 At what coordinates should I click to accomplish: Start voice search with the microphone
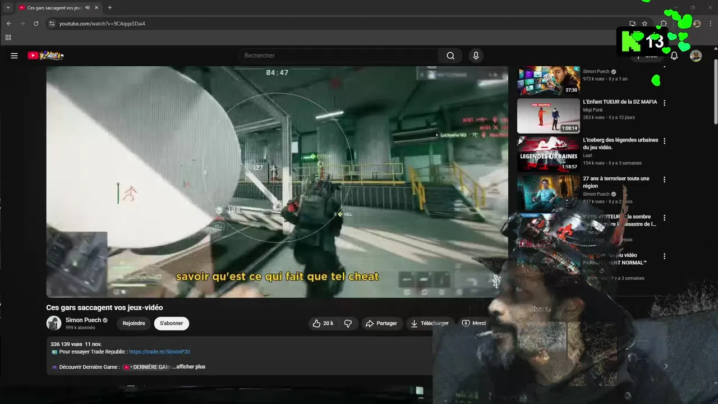pyautogui.click(x=476, y=56)
